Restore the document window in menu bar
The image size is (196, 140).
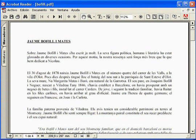pyautogui.click(x=188, y=10)
